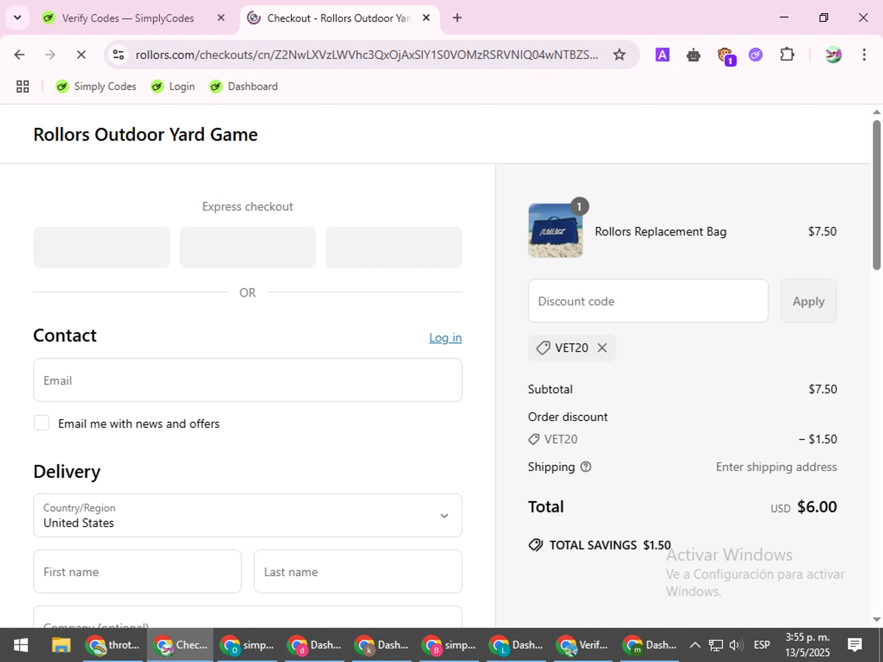This screenshot has width=883, height=662.
Task: Stop loading the page
Action: (81, 55)
